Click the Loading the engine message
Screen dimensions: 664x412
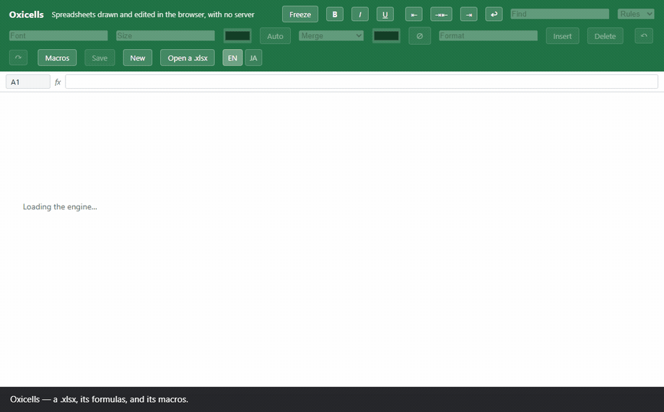click(60, 206)
